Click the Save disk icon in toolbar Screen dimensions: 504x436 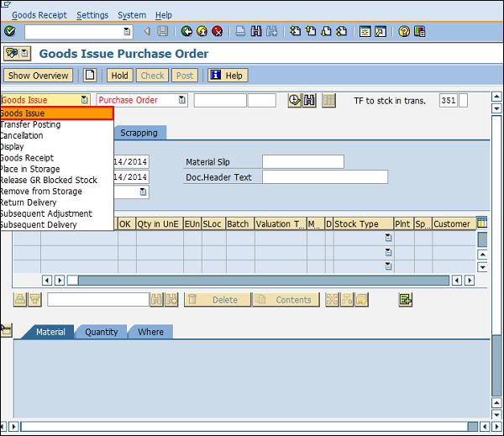tap(163, 31)
